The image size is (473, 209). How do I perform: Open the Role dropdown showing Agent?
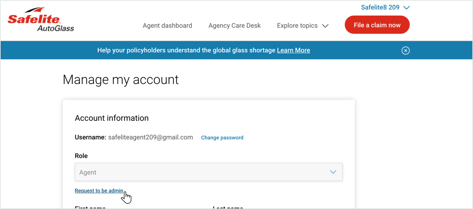point(203,172)
